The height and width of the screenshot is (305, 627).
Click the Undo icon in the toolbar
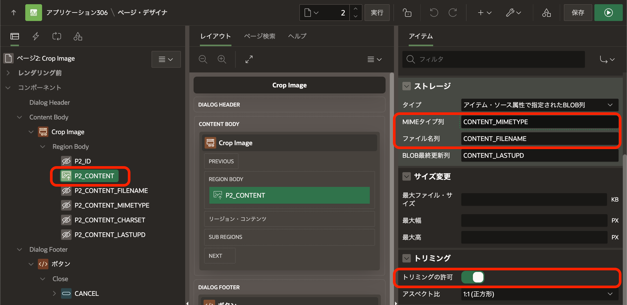click(x=434, y=13)
